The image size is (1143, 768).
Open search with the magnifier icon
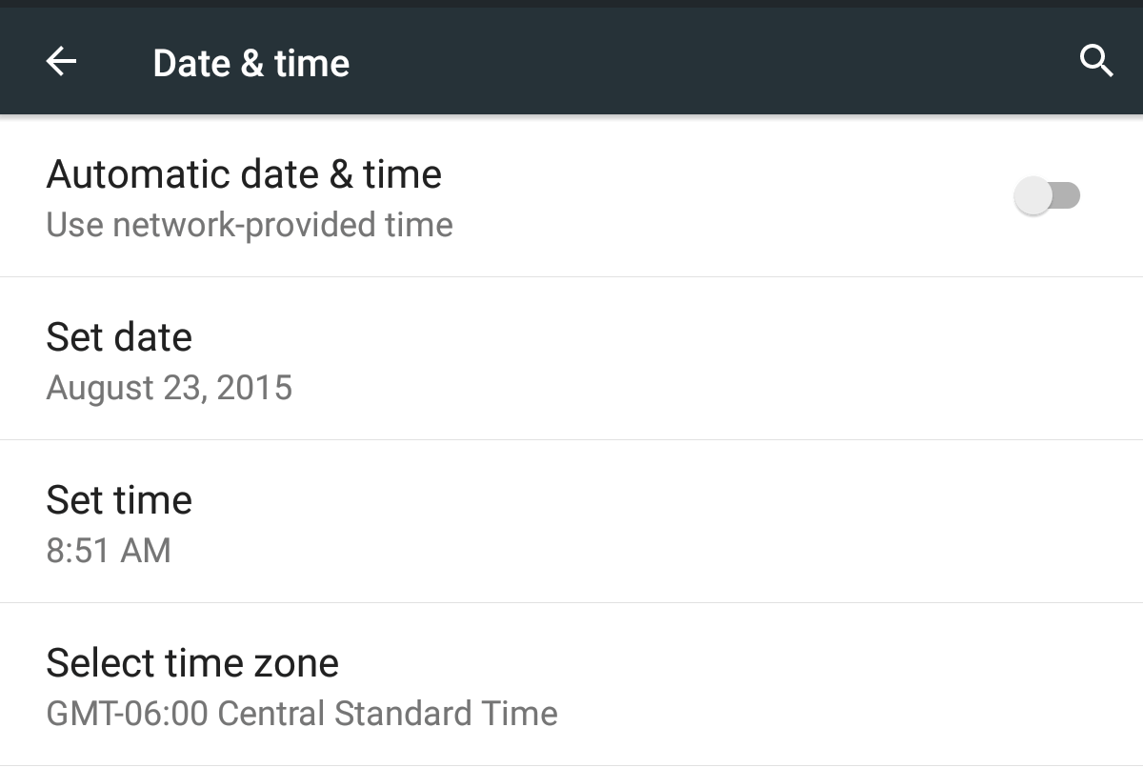tap(1096, 62)
